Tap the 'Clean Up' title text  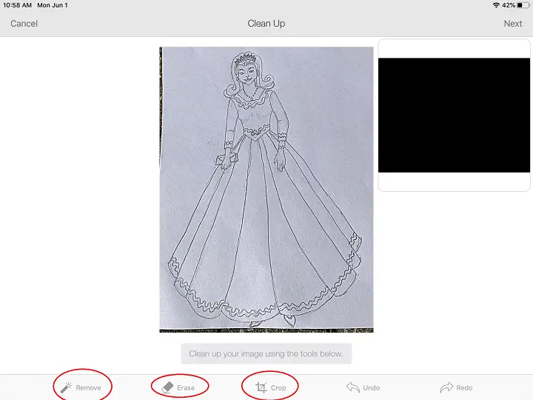pyautogui.click(x=266, y=24)
